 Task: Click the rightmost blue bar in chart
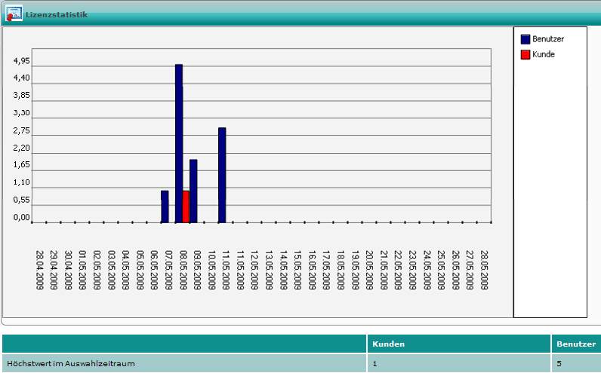(222, 175)
